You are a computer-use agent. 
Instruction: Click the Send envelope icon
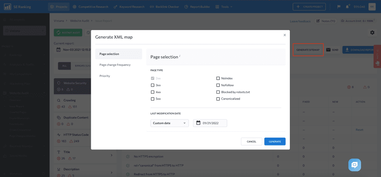tap(328, 50)
